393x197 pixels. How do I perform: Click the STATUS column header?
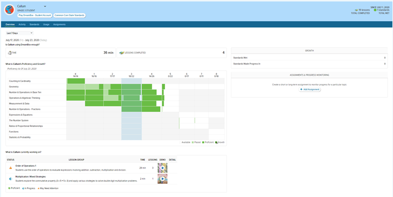pos(10,160)
